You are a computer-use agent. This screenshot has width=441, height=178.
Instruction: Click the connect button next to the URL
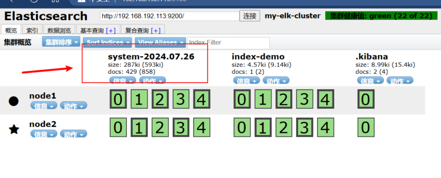(250, 16)
